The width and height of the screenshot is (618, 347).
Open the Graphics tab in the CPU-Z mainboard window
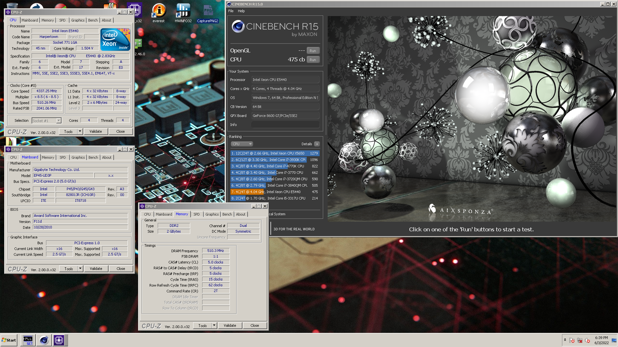pos(78,157)
